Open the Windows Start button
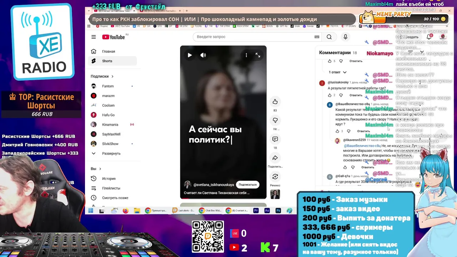Image resolution: width=457 pixels, height=257 pixels. [x=91, y=211]
